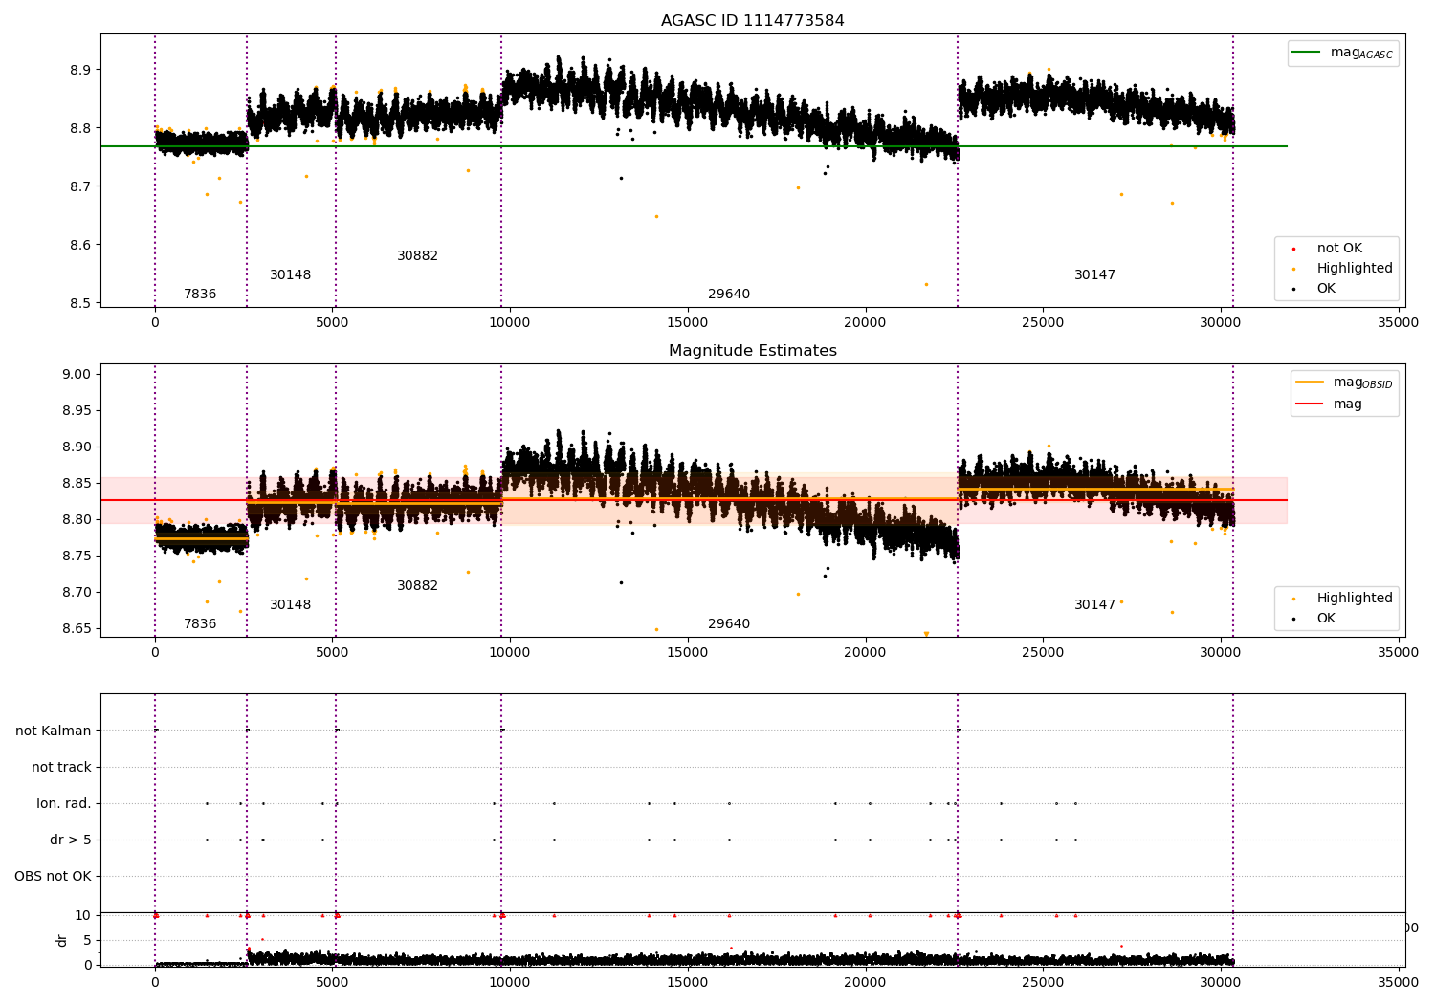Click the '8.6' y-axis tick label
This screenshot has width=1435, height=1004.
click(x=81, y=246)
